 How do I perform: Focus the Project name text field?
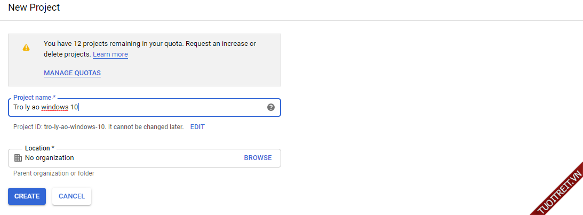tap(160, 107)
